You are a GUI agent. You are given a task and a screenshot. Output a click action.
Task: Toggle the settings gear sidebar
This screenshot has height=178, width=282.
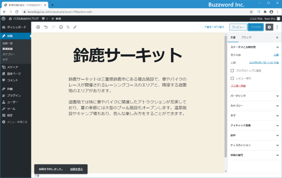[269, 27]
